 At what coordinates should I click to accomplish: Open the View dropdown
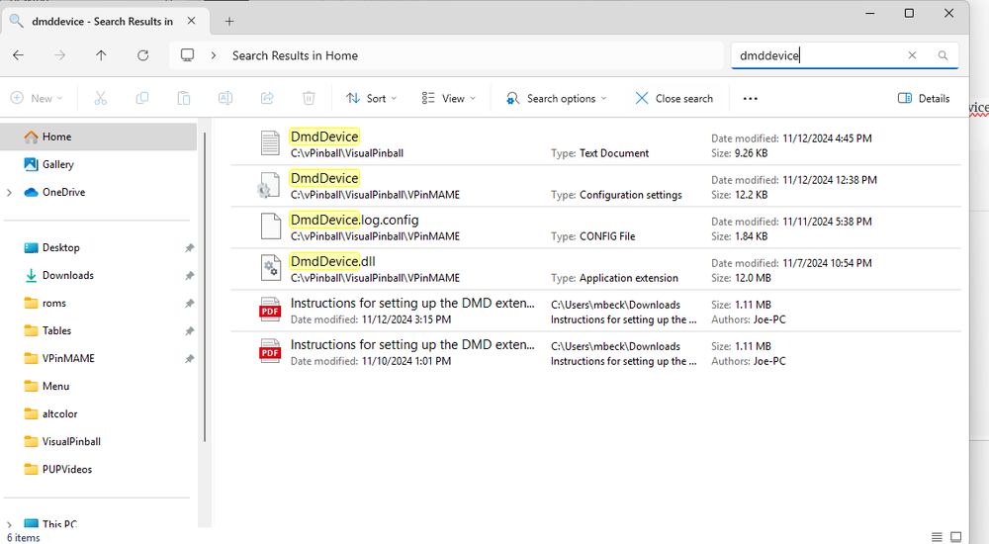pyautogui.click(x=448, y=99)
